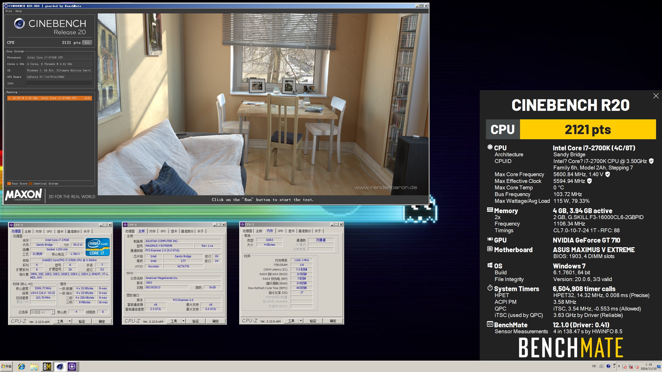Viewport: 662px width, 372px height.
Task: Click the RAM icon beside Memory heading
Action: [490, 210]
